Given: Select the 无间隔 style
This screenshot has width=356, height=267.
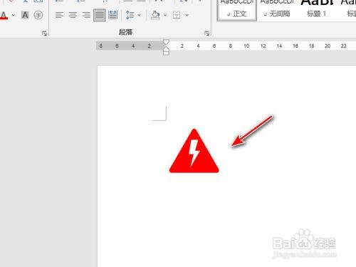Looking at the screenshot, I should (277, 9).
